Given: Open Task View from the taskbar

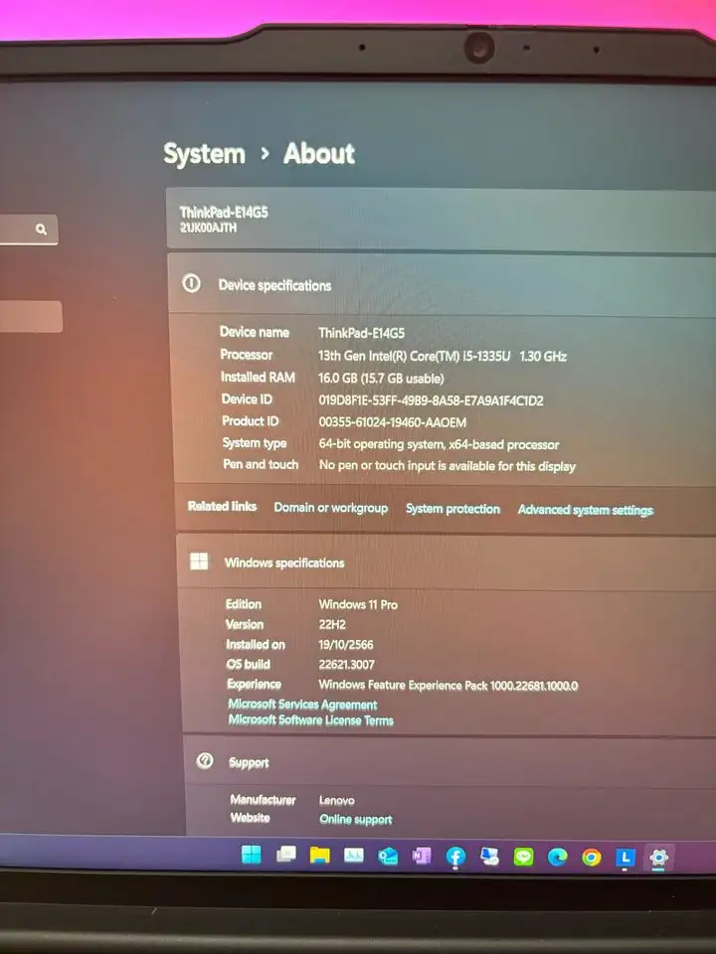Looking at the screenshot, I should pos(285,855).
